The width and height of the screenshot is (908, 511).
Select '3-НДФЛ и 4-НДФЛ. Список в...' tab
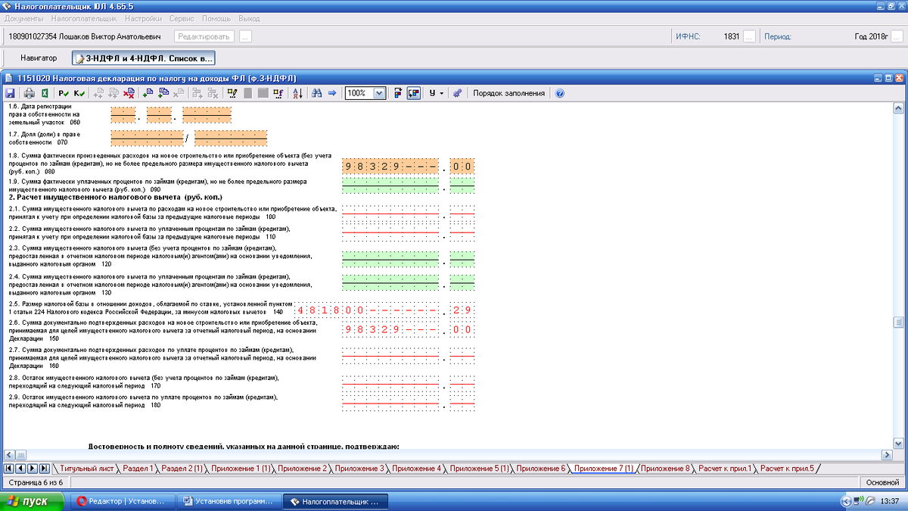coord(144,58)
